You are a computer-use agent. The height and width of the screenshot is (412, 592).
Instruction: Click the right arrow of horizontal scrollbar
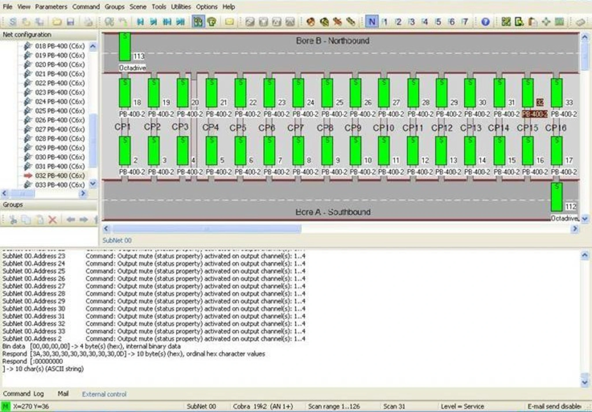coord(575,228)
